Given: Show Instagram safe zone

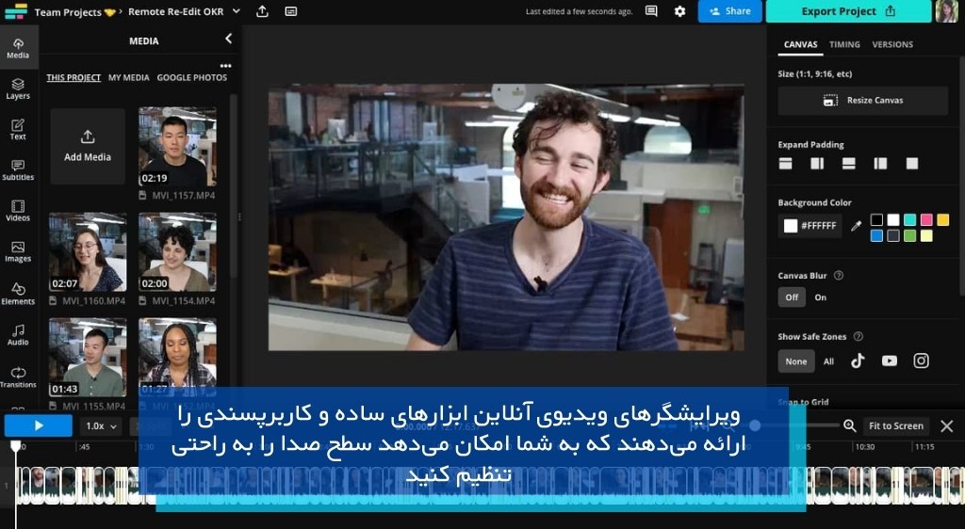Looking at the screenshot, I should pos(921,361).
